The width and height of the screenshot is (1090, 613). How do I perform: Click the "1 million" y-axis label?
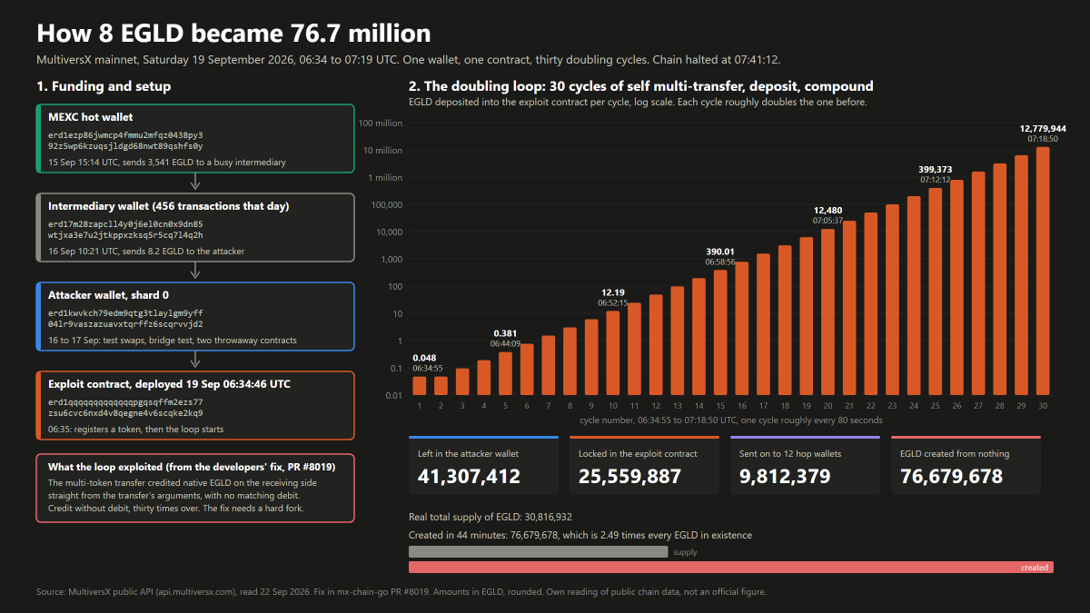(385, 177)
